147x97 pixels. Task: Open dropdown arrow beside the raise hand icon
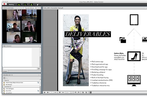tap(40, 5)
